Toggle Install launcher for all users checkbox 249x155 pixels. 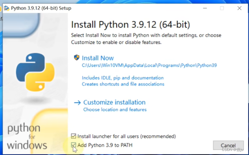tap(74, 136)
